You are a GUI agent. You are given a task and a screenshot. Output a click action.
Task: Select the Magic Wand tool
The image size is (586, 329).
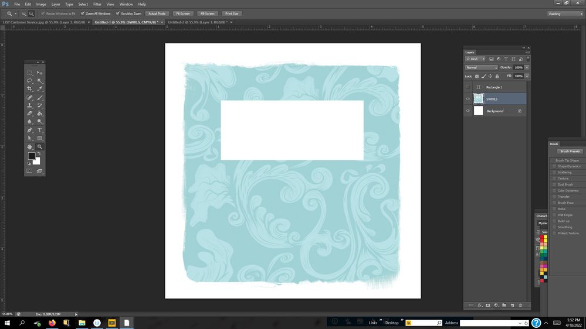40,81
